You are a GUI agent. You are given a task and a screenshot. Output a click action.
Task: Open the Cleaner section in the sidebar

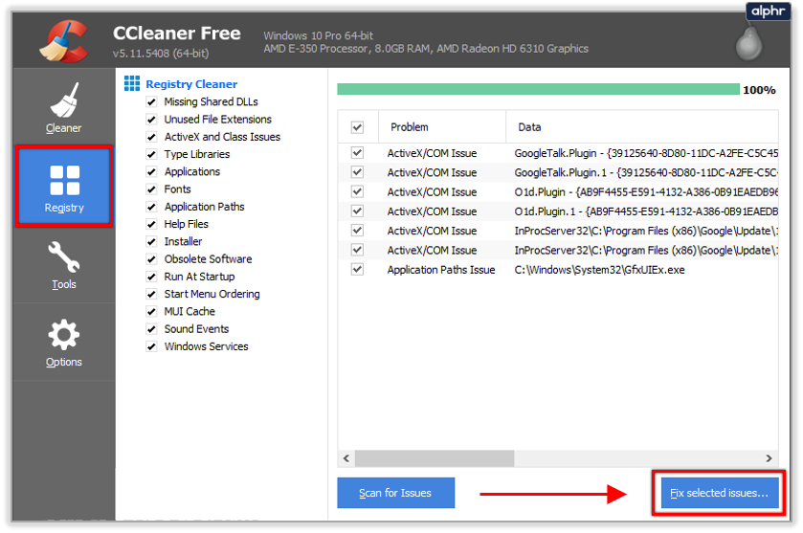[63, 108]
